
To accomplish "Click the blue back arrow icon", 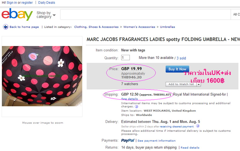I will 5,27.
